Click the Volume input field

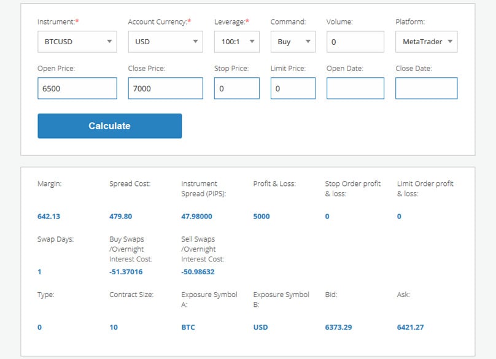pyautogui.click(x=355, y=42)
